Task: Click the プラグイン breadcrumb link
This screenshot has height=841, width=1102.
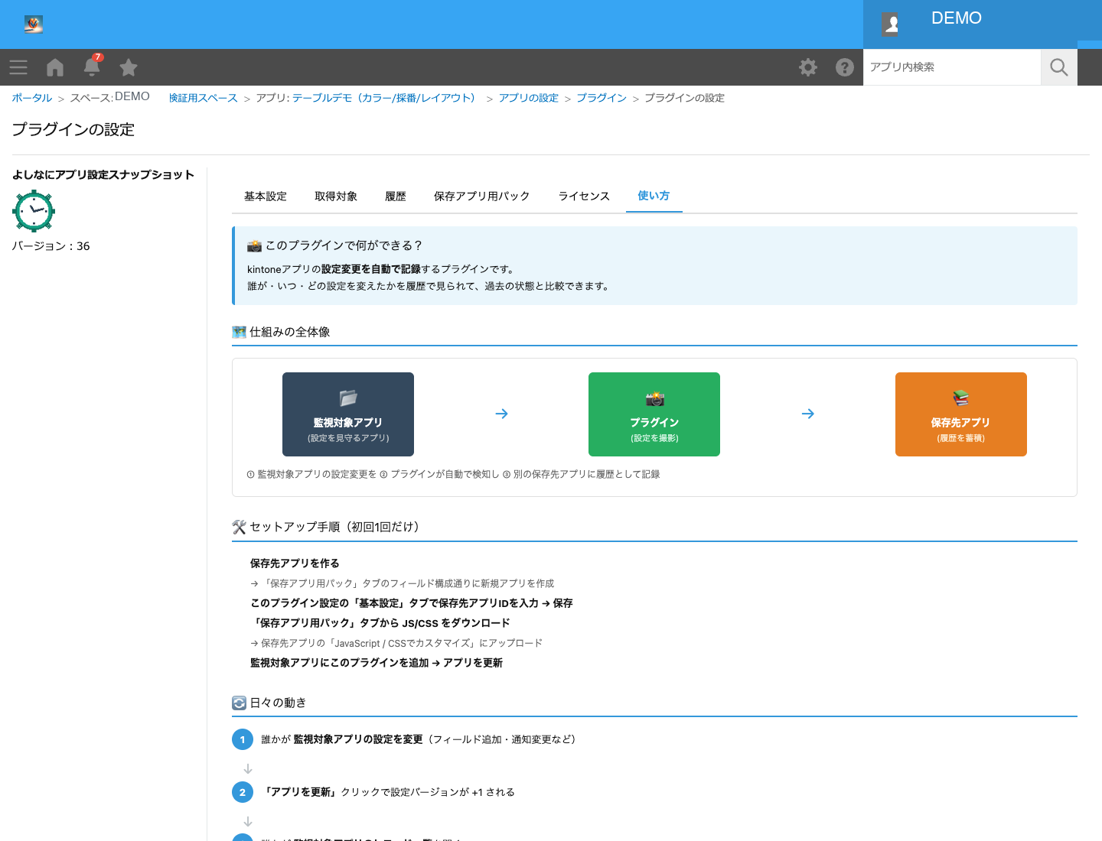Action: 602,98
